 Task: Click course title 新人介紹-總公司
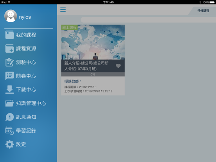pyautogui.click(x=86, y=66)
